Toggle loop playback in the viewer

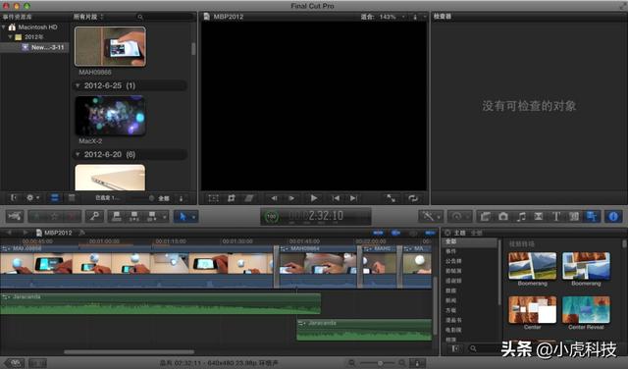[x=412, y=198]
